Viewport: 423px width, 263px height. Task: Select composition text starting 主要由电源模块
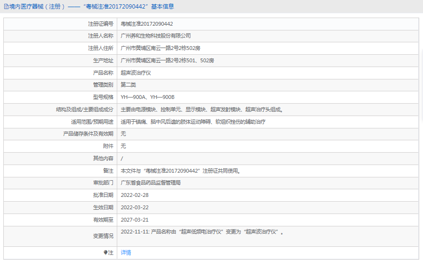[202, 109]
